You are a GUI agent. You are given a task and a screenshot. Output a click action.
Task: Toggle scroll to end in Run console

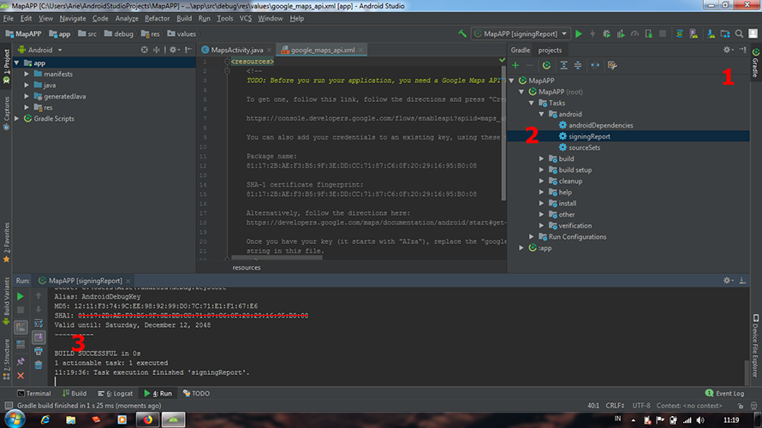[39, 336]
